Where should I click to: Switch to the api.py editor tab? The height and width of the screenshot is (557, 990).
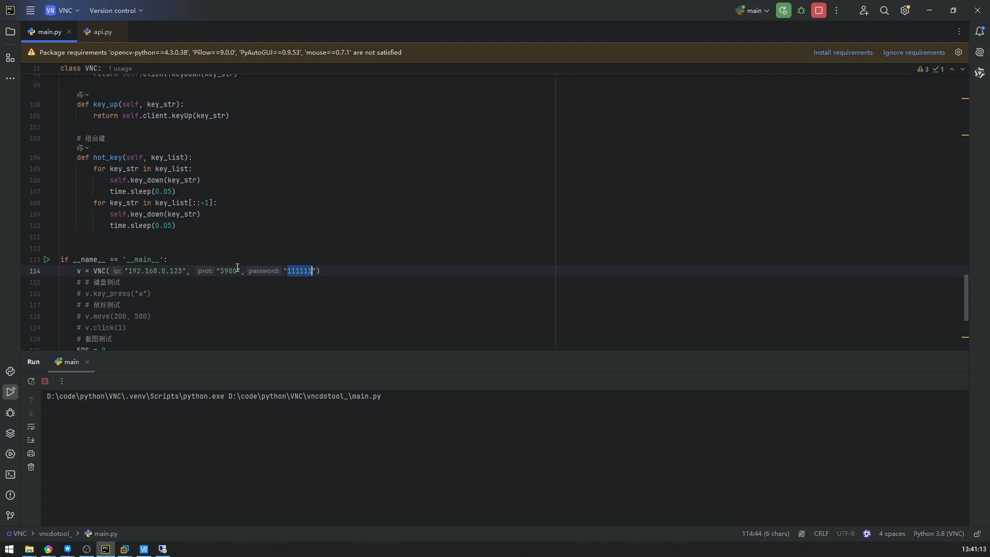(x=102, y=32)
